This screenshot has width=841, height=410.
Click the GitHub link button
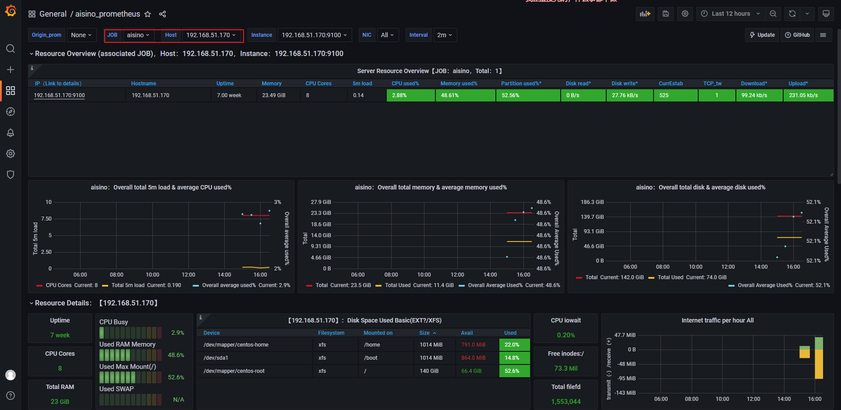point(797,35)
